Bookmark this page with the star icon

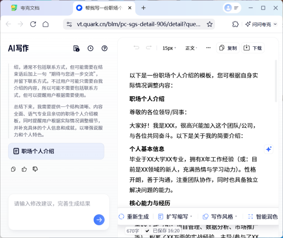[209, 24]
